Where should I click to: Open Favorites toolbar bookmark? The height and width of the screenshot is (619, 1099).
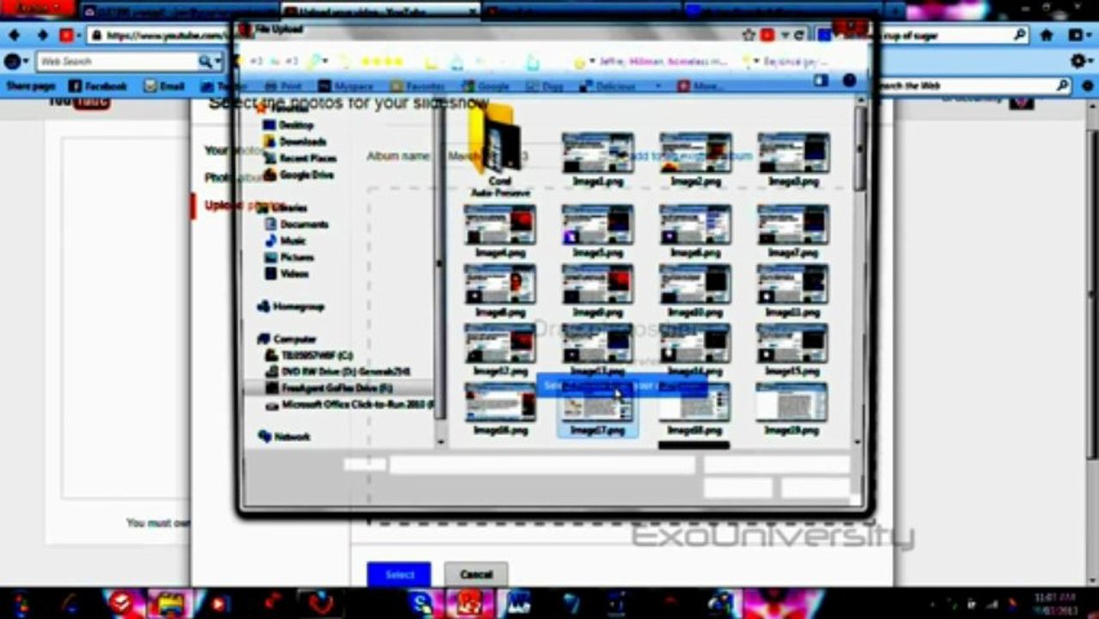point(418,86)
